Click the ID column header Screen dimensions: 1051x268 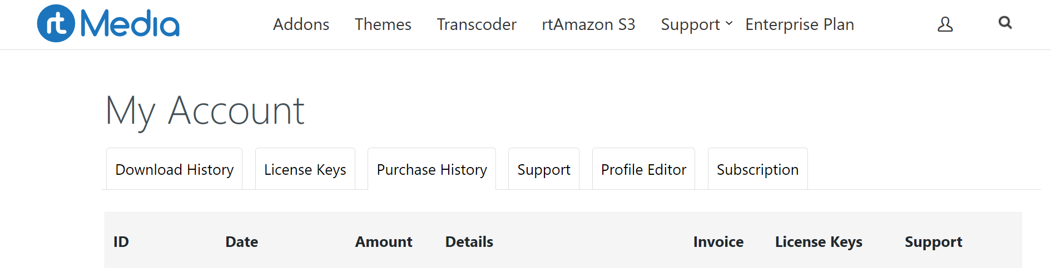tap(121, 242)
